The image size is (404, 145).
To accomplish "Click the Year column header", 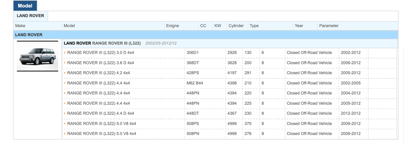I will point(299,26).
